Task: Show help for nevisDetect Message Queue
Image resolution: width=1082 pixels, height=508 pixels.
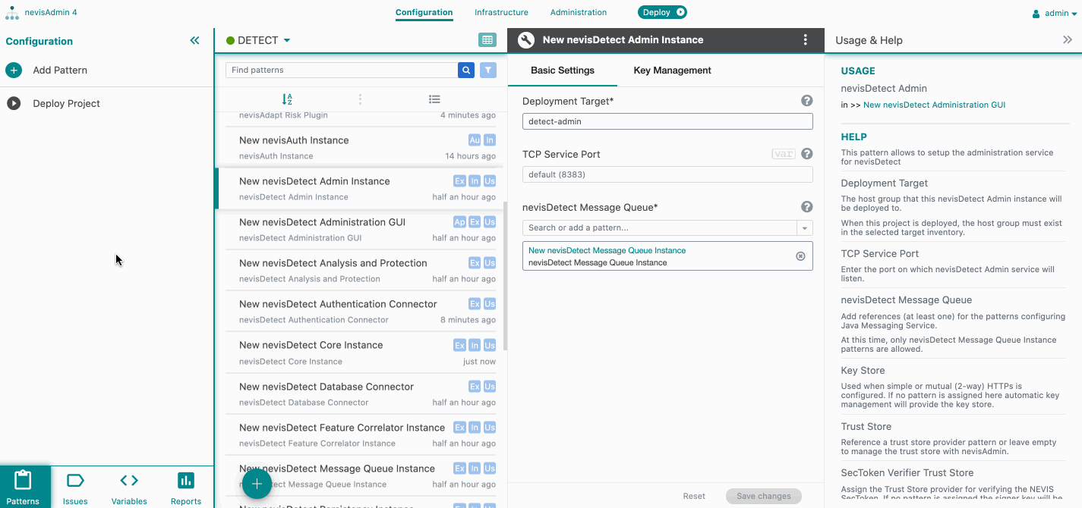Action: [x=807, y=207]
